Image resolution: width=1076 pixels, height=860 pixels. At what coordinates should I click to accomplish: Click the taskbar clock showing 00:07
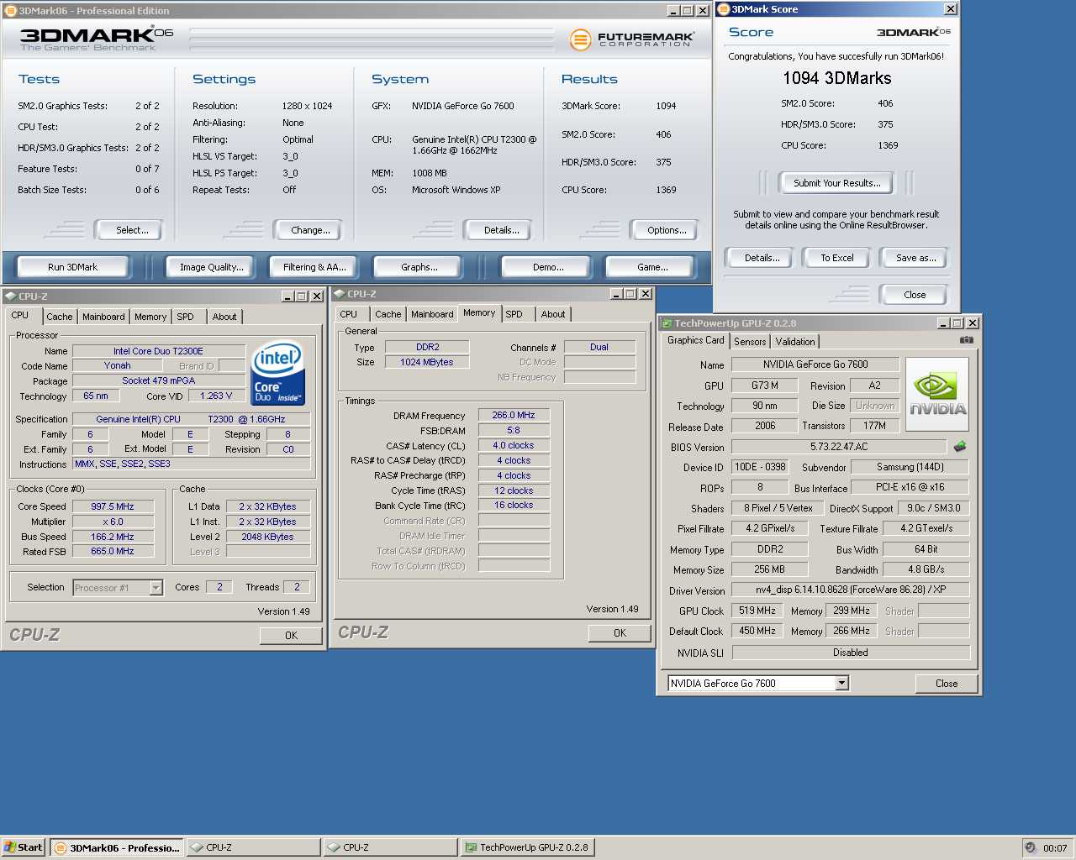(1055, 848)
